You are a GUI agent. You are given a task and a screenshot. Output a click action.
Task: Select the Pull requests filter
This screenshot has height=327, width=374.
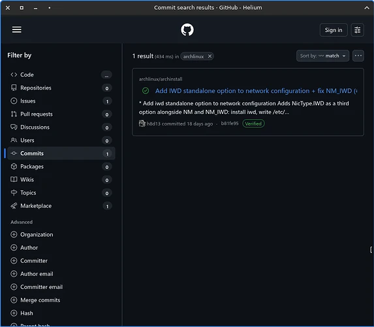(x=61, y=114)
